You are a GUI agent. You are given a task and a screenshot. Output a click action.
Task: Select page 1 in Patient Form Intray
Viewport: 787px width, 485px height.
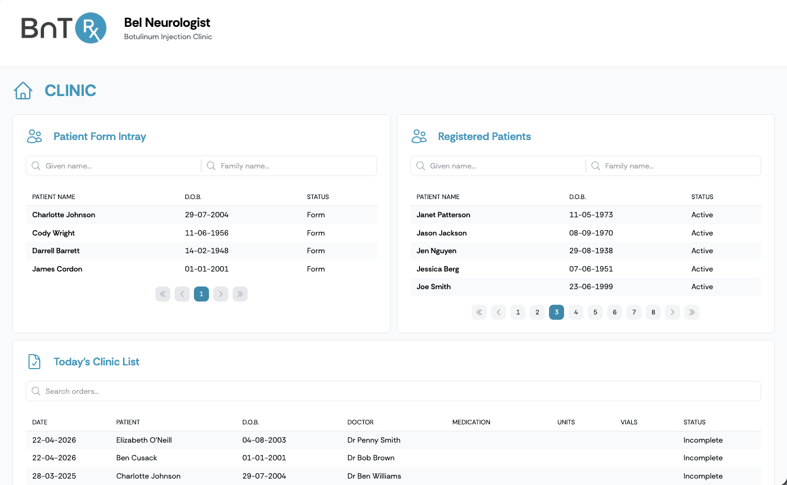[x=201, y=294]
